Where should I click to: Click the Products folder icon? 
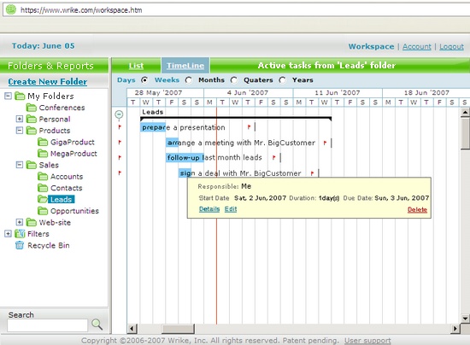pyautogui.click(x=31, y=131)
